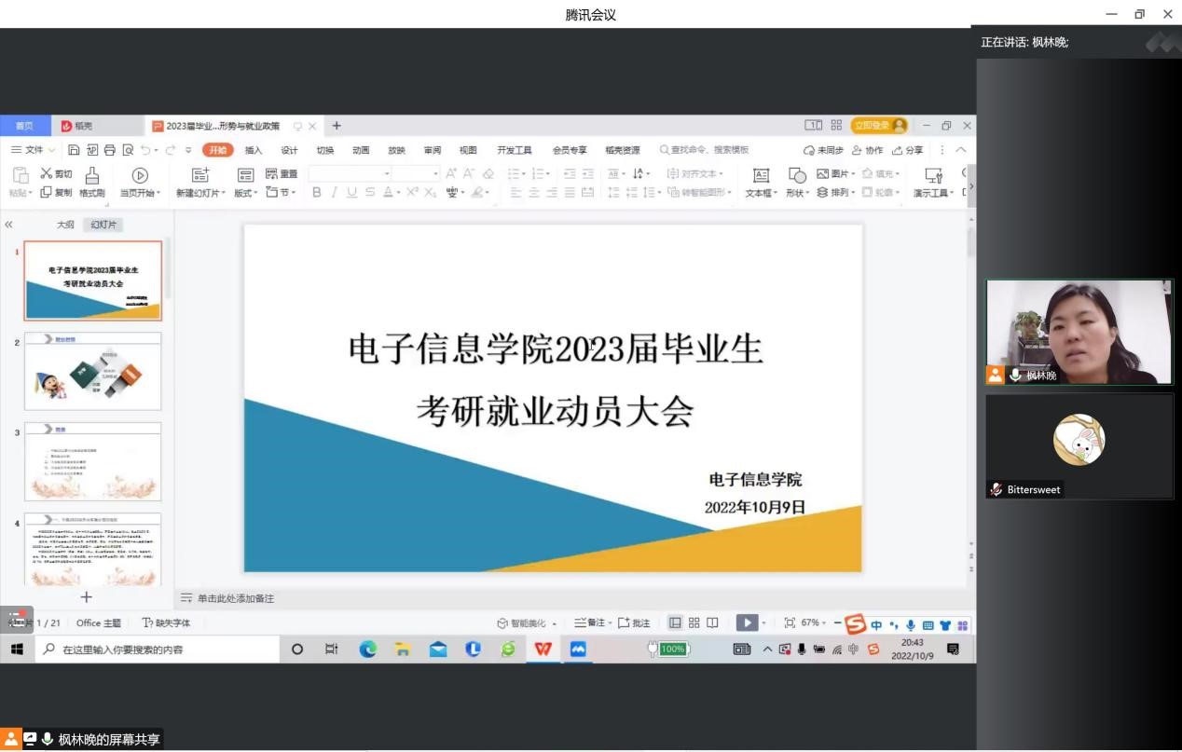
Task: Click the login (立即登录) button
Action: [x=878, y=126]
